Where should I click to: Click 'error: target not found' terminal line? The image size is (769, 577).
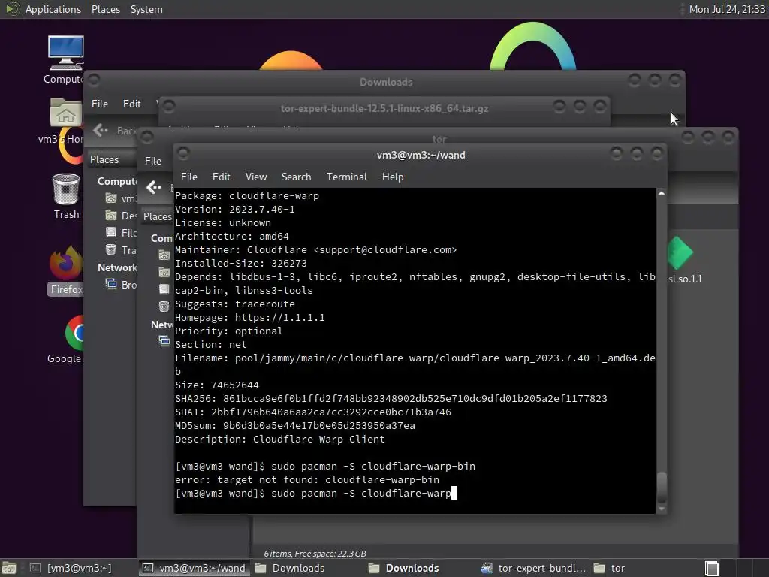coord(307,480)
